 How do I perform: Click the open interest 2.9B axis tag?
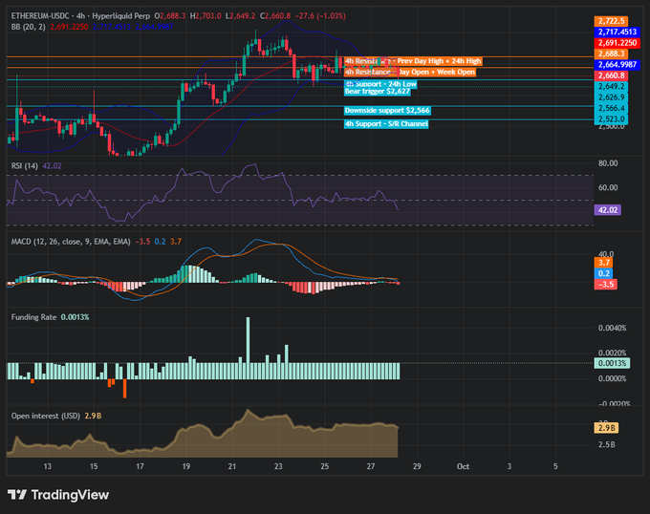click(x=606, y=428)
